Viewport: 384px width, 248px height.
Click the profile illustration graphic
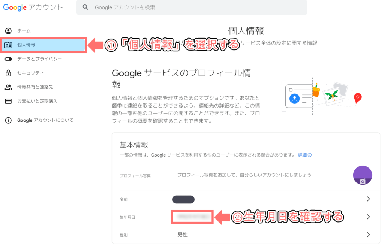(x=322, y=96)
